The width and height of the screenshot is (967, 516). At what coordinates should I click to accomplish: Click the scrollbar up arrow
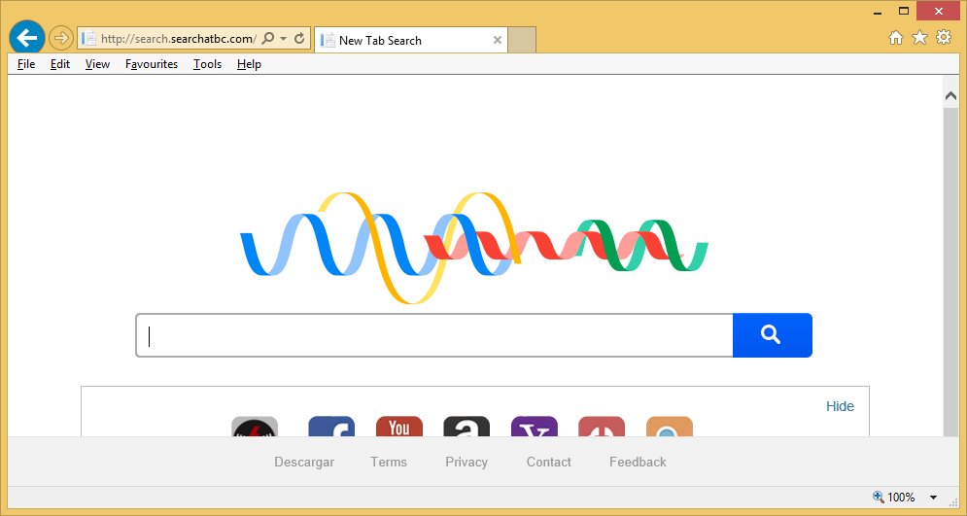950,95
